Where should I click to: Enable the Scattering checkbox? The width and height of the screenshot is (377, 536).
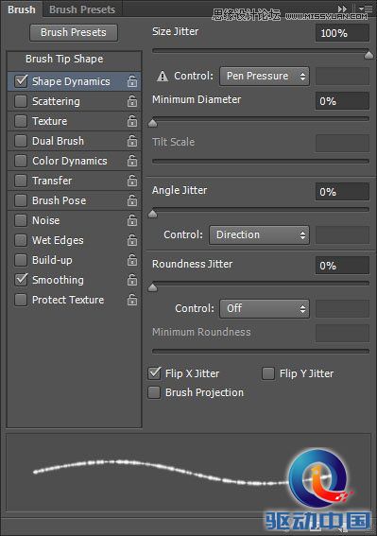point(21,101)
